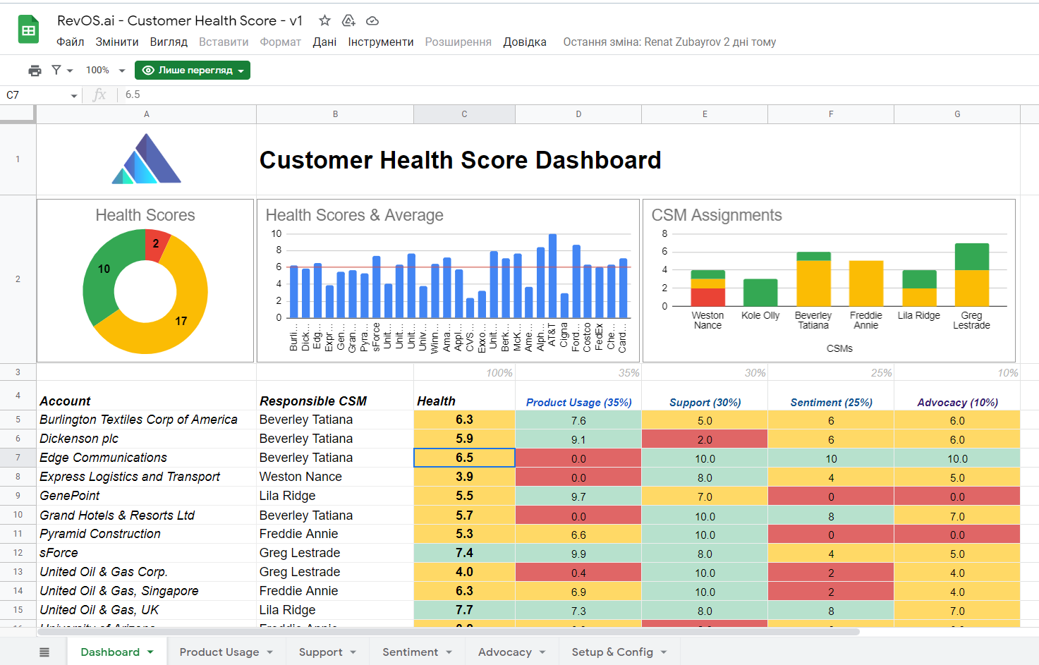Click the document title RevOS.ai - Customer Health Score

pos(180,20)
